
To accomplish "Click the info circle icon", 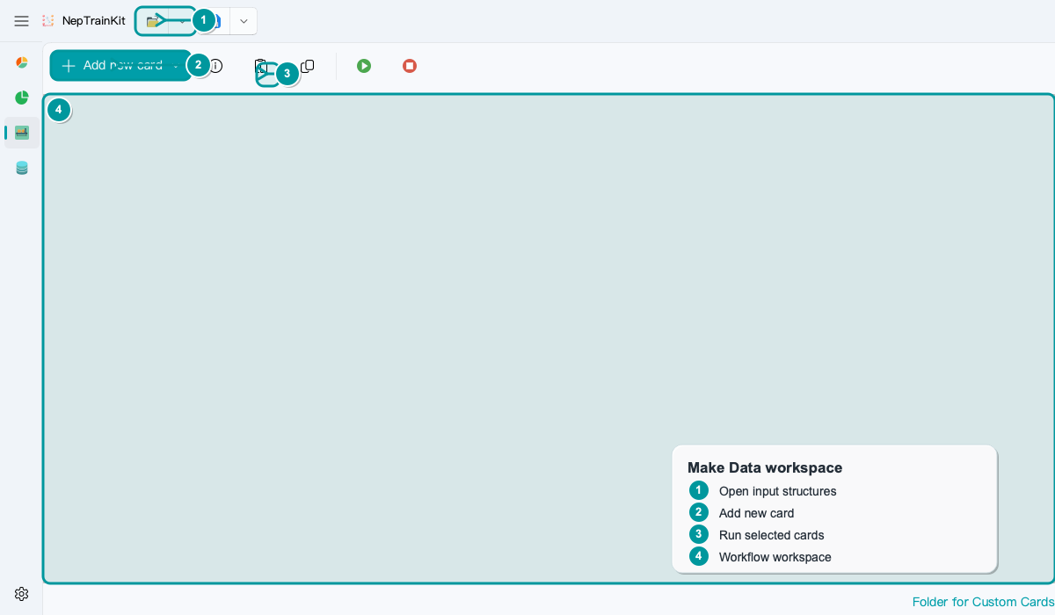I will [215, 66].
